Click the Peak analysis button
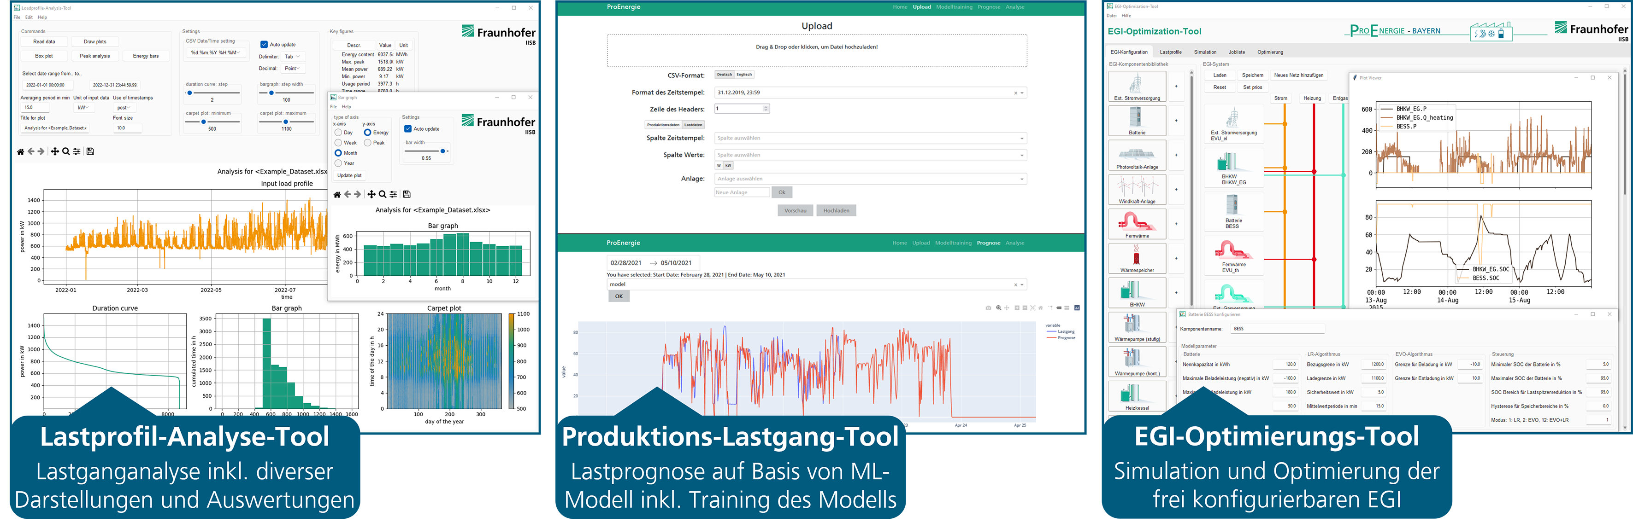 point(94,56)
